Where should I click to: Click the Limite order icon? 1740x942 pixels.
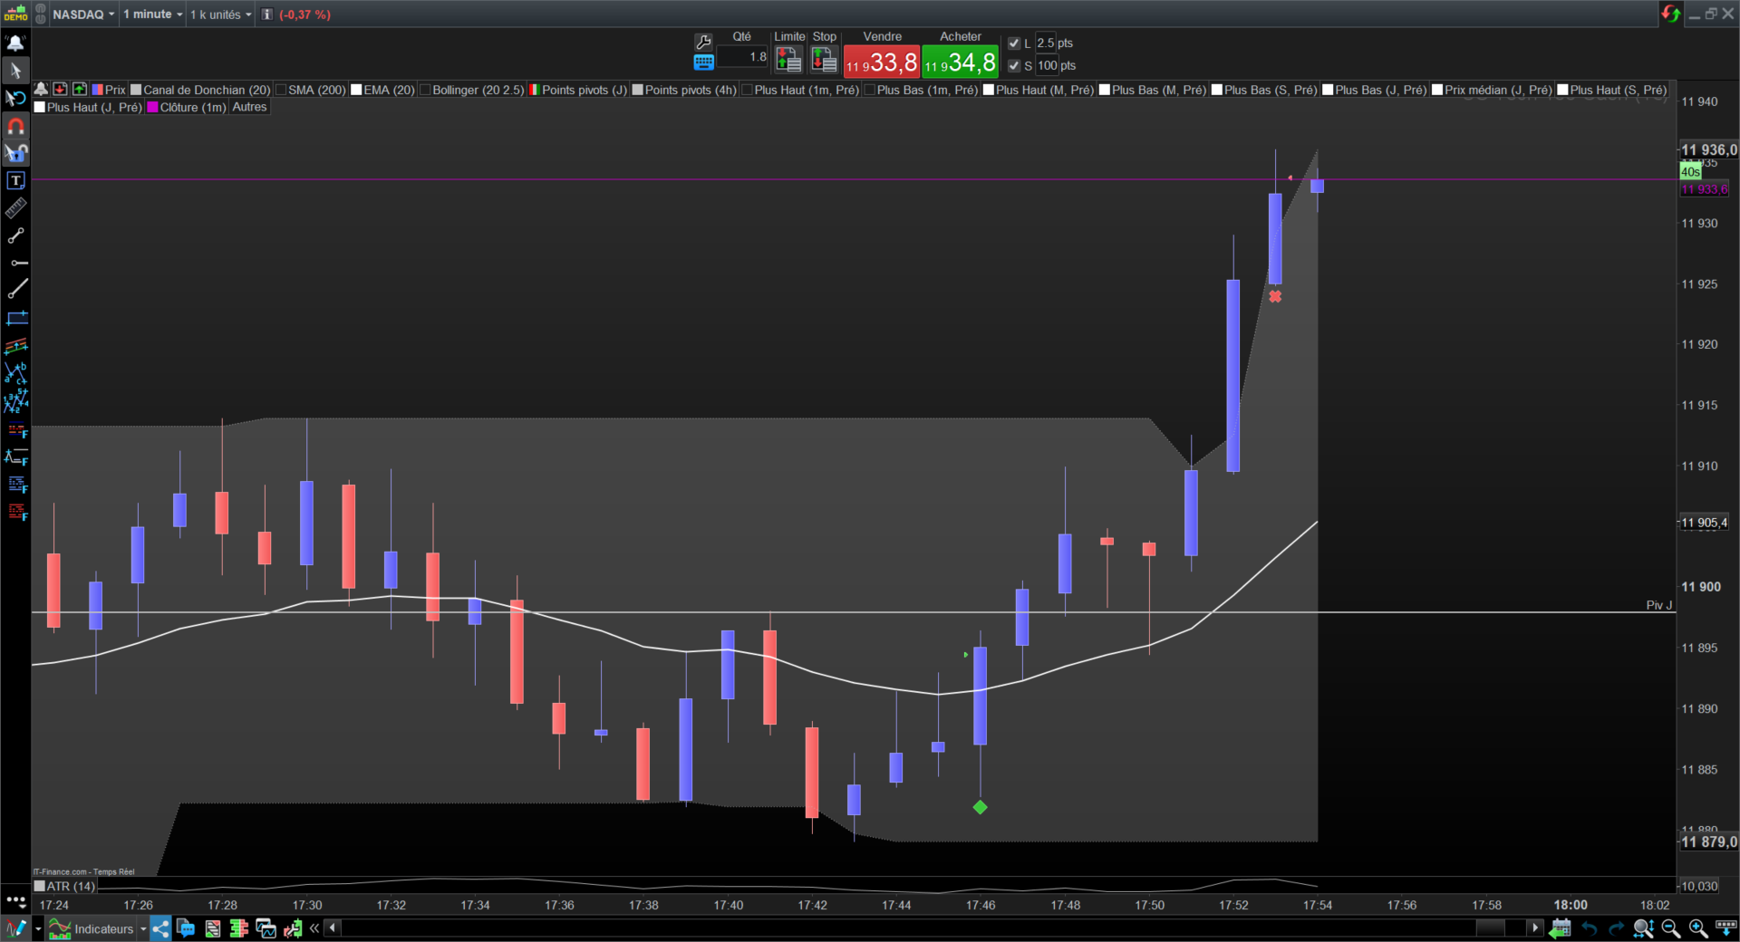coord(788,60)
